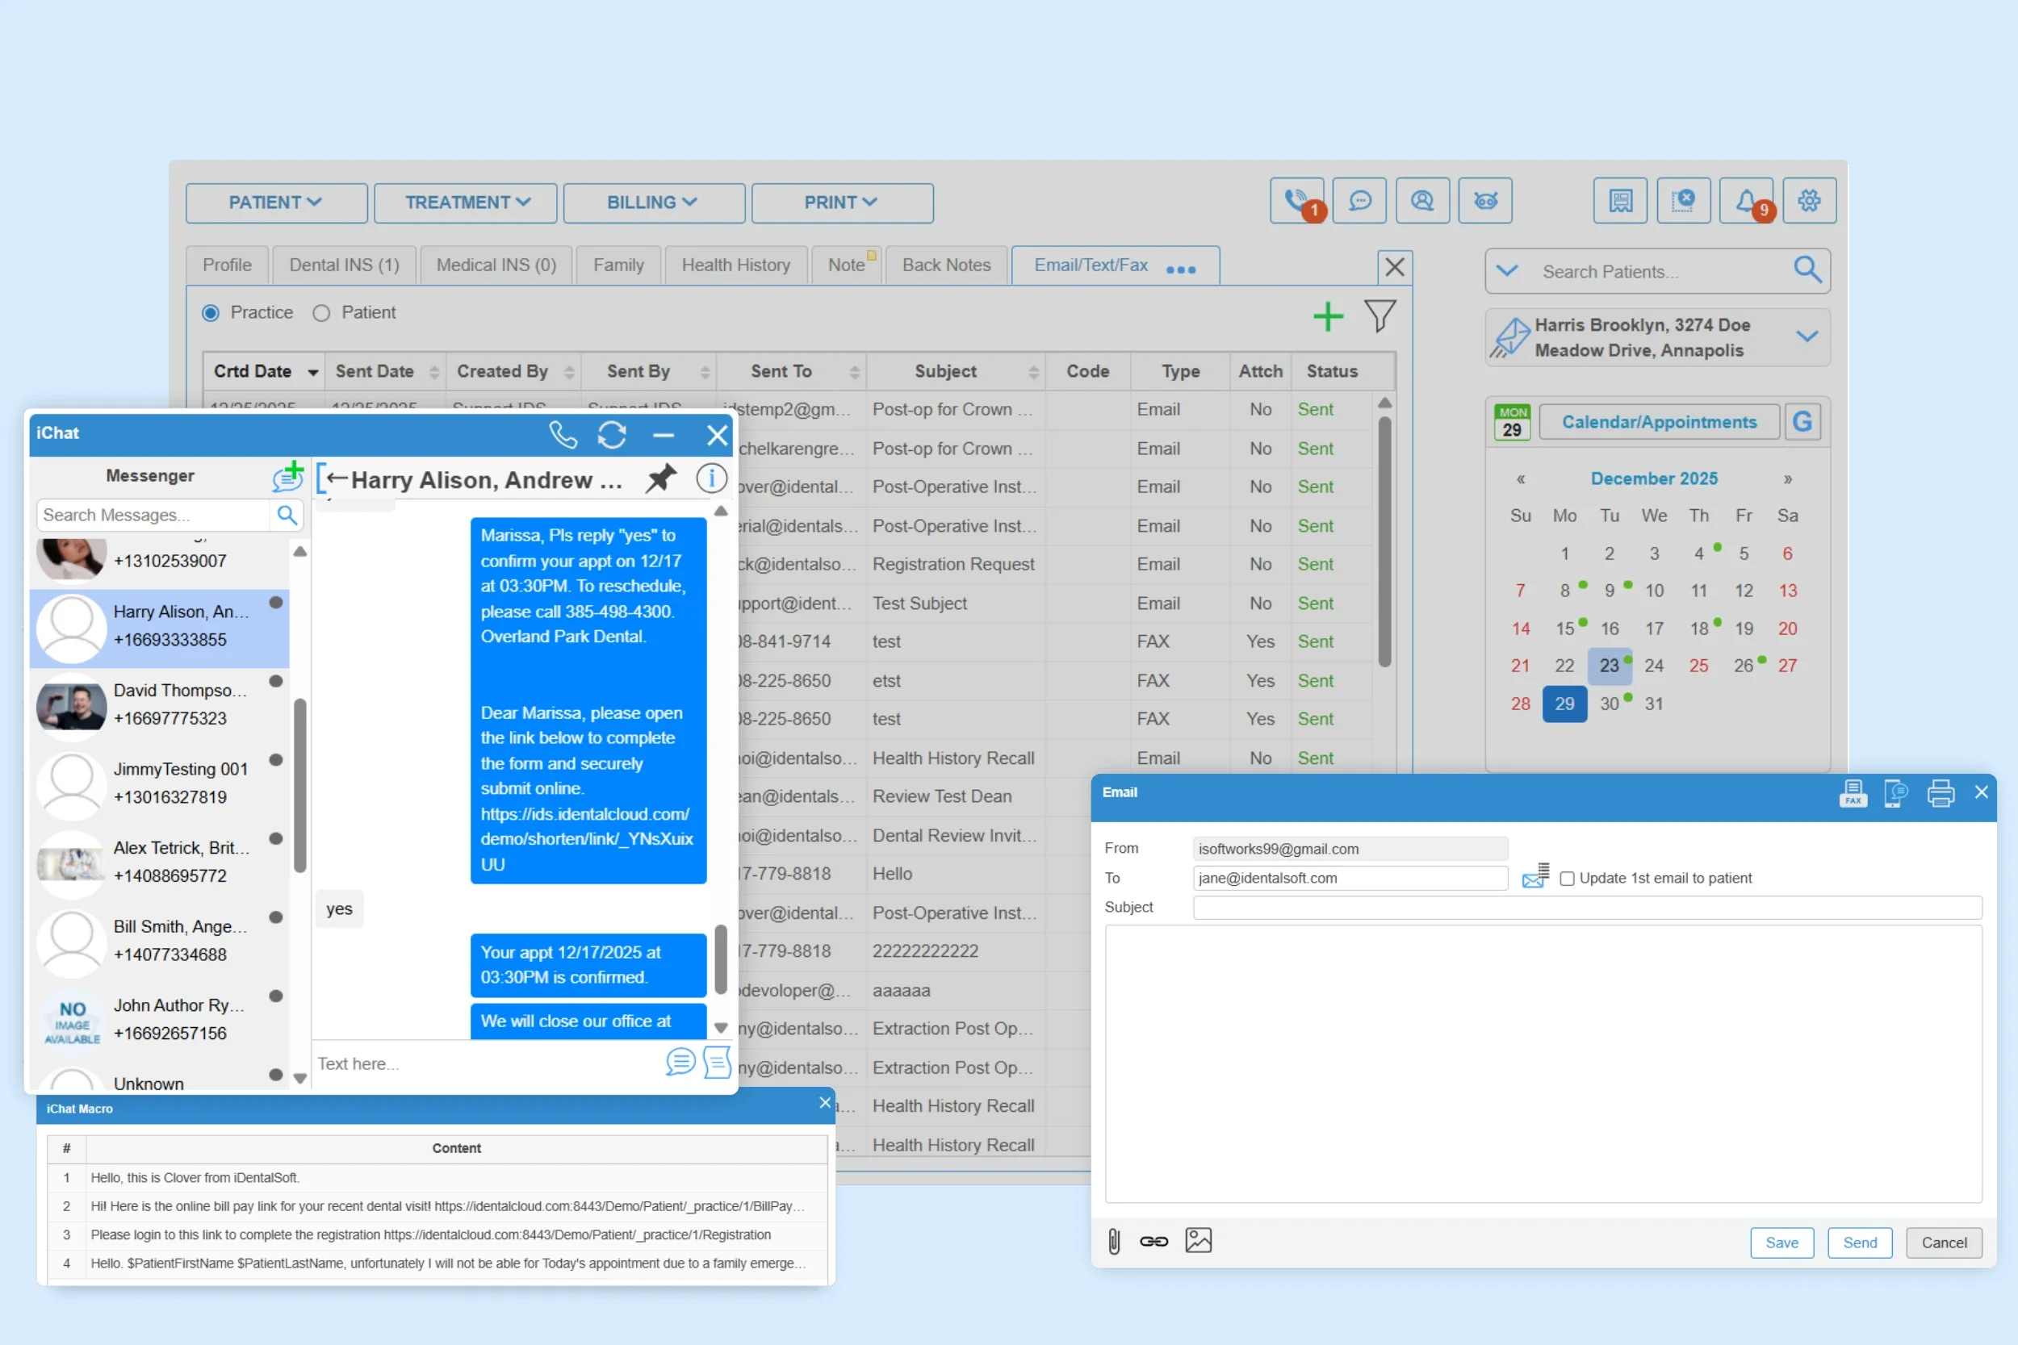Click the chatbot robot icon
This screenshot has width=2018, height=1345.
coord(1484,201)
